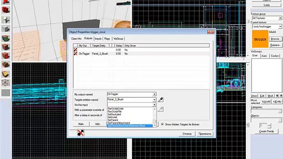Click the Применить button
The width and height of the screenshot is (283, 159).
tap(205, 134)
